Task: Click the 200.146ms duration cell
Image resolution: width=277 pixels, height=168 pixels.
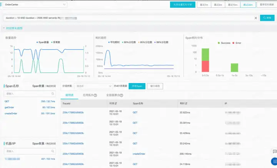Action: tap(185, 154)
